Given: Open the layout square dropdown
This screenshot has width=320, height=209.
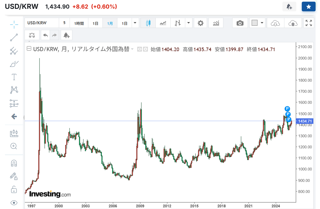Looking at the screenshot, I should click(x=262, y=23).
